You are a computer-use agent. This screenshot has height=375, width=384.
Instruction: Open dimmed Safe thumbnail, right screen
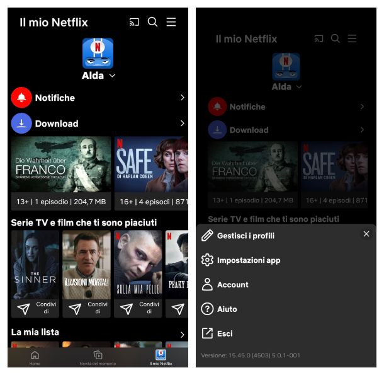334,167
